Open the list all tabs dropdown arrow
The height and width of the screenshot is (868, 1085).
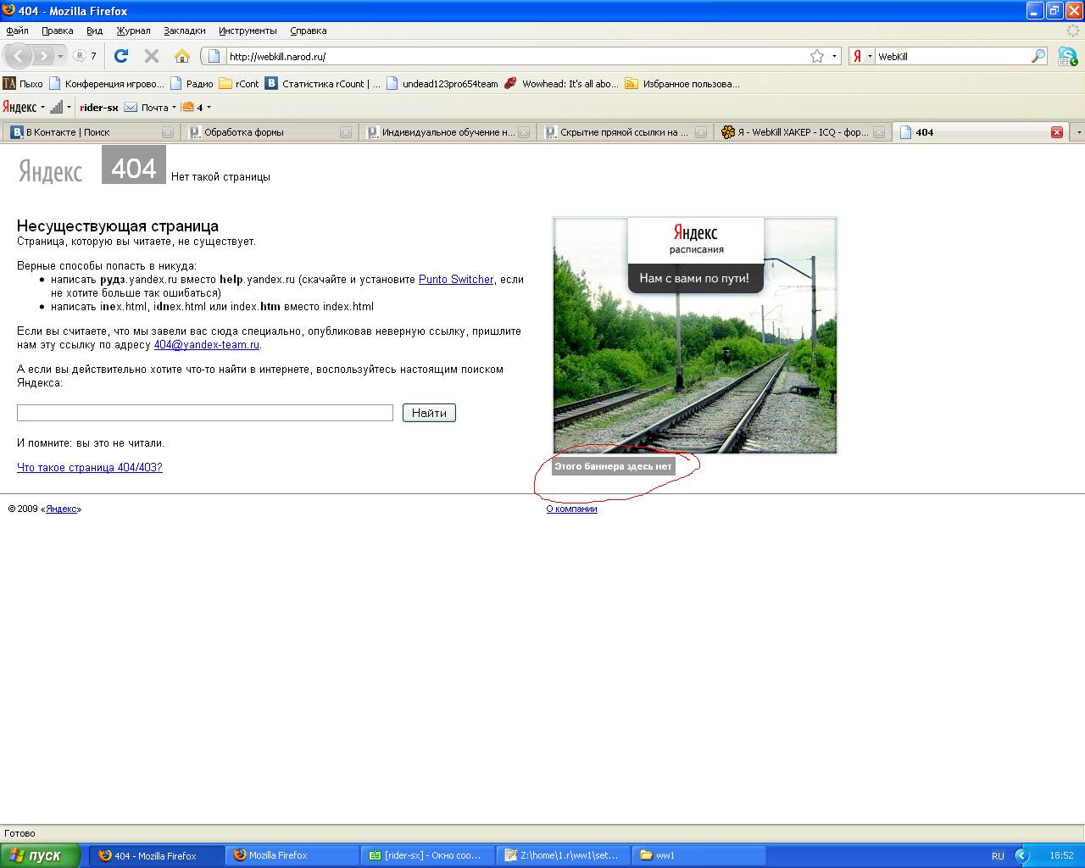point(1078,132)
